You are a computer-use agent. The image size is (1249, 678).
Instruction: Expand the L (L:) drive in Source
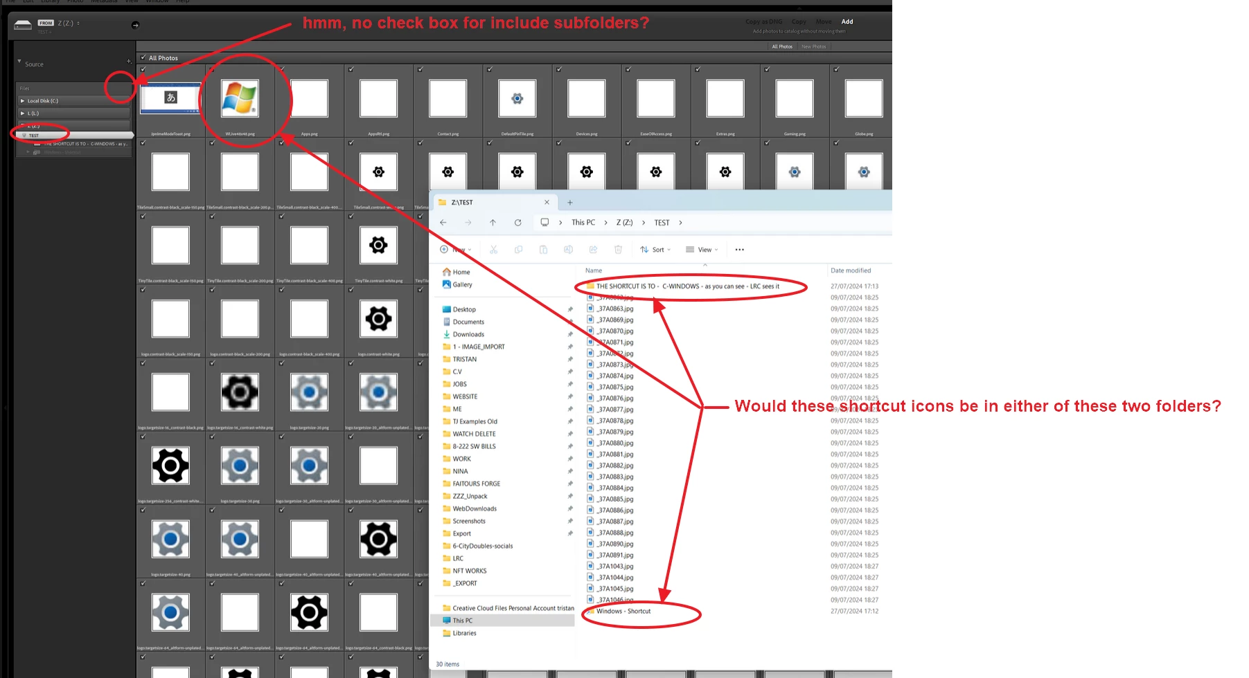(22, 113)
